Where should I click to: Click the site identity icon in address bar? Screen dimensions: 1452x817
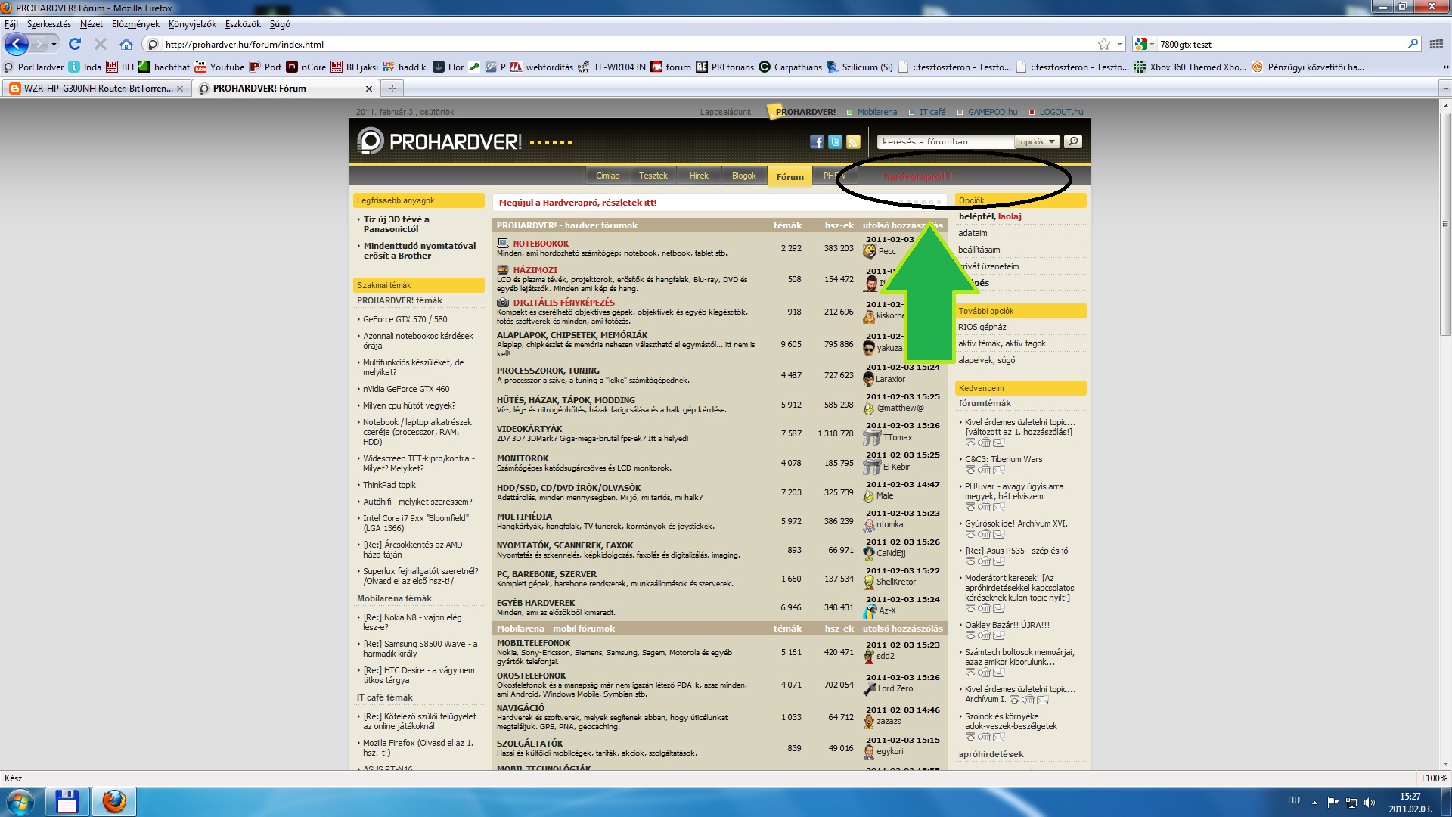[153, 44]
